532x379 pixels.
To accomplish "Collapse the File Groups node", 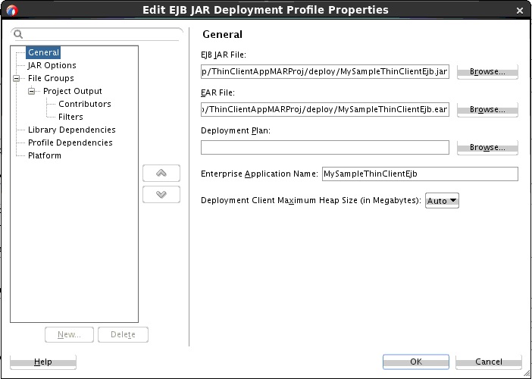I will (16, 78).
